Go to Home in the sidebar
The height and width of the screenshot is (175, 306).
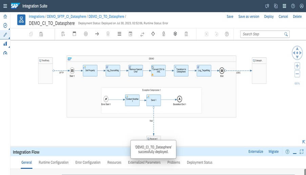(5, 16)
